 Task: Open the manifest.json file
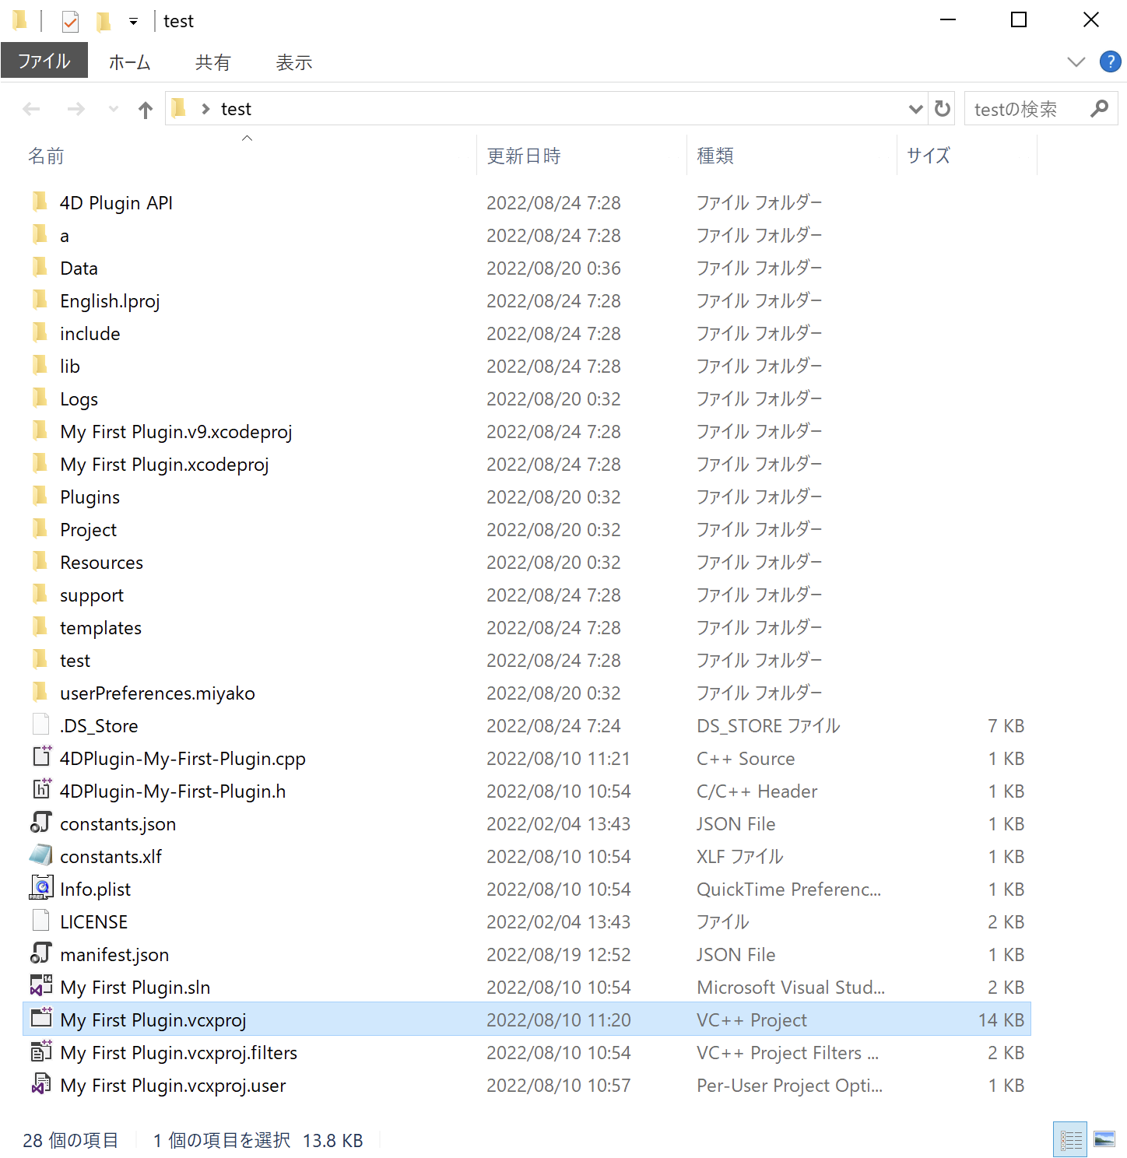coord(114,954)
